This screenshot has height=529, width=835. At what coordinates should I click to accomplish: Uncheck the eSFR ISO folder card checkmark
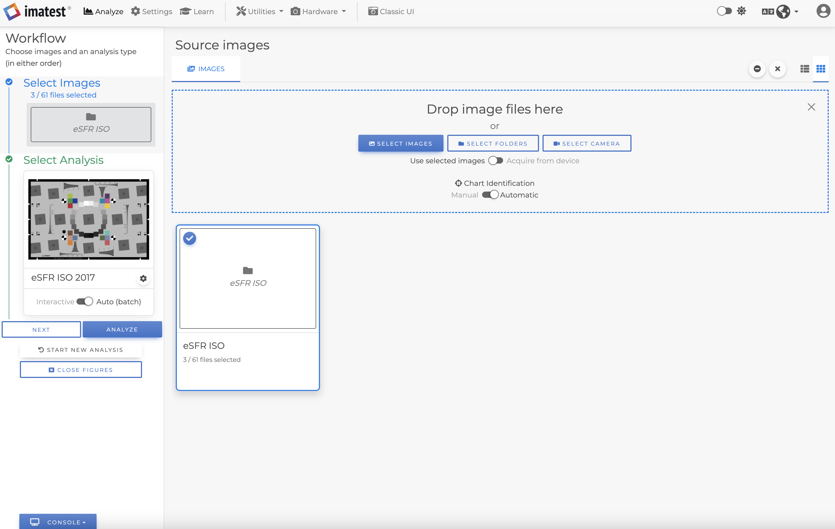click(x=190, y=238)
